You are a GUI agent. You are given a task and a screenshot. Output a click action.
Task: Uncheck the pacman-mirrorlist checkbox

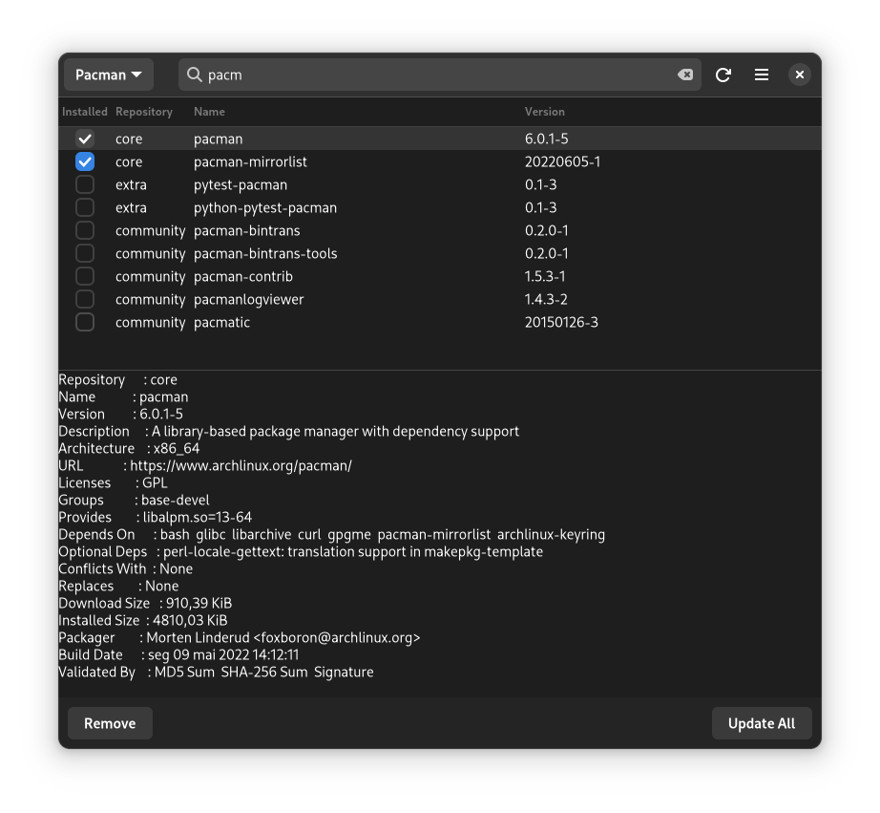pos(85,161)
